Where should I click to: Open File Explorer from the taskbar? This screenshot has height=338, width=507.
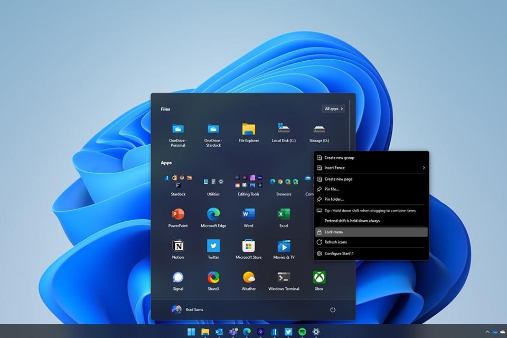[205, 332]
